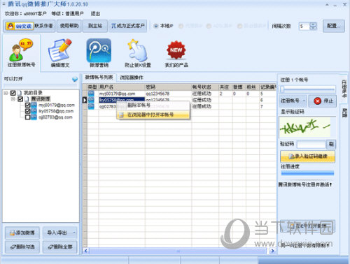Screen dimensions: 350x264
Task: Click the row pointer arrow beside lky05758 row
Action: coord(85,100)
